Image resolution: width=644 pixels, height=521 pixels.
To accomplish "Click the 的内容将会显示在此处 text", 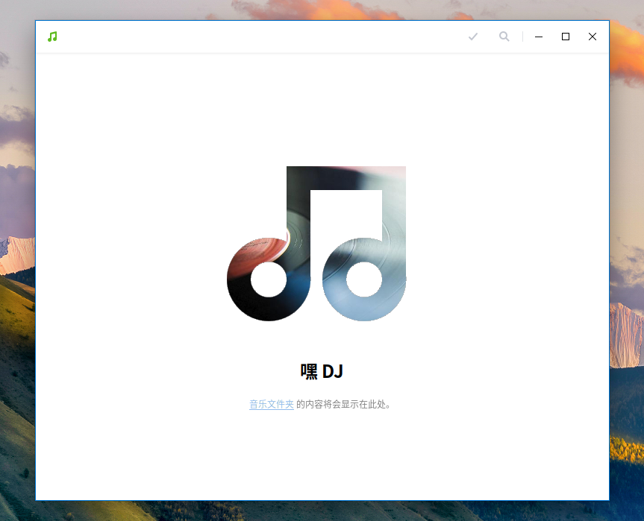I will point(343,404).
